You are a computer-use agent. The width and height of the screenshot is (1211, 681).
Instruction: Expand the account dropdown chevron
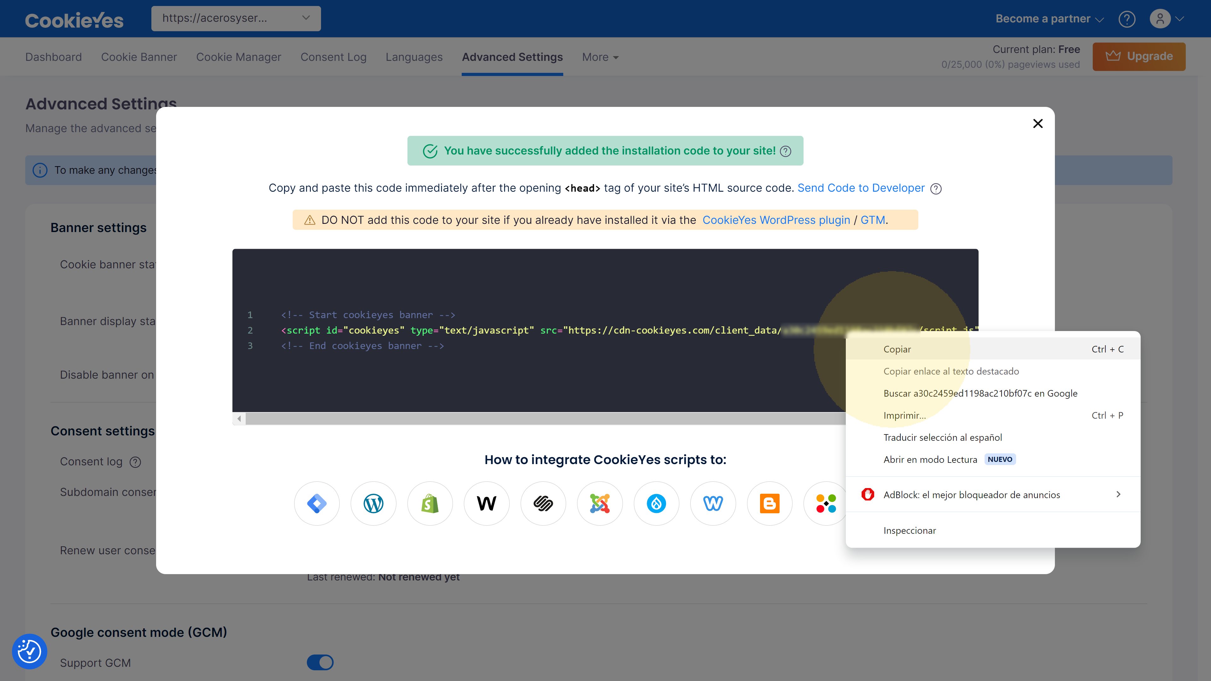pyautogui.click(x=1179, y=19)
